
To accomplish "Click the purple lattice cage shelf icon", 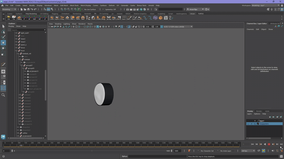I will tap(155, 18).
